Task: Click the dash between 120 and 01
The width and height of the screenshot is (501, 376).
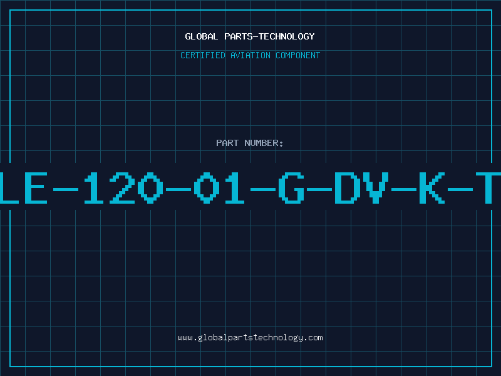Action: (178, 189)
